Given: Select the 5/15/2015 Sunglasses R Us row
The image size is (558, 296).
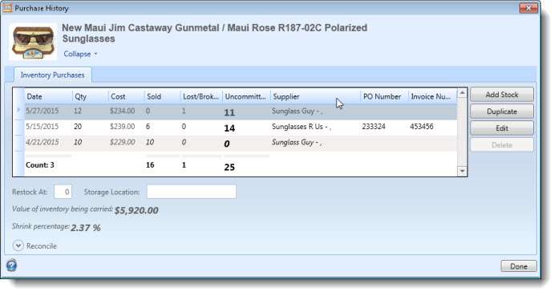Looking at the screenshot, I should point(241,128).
